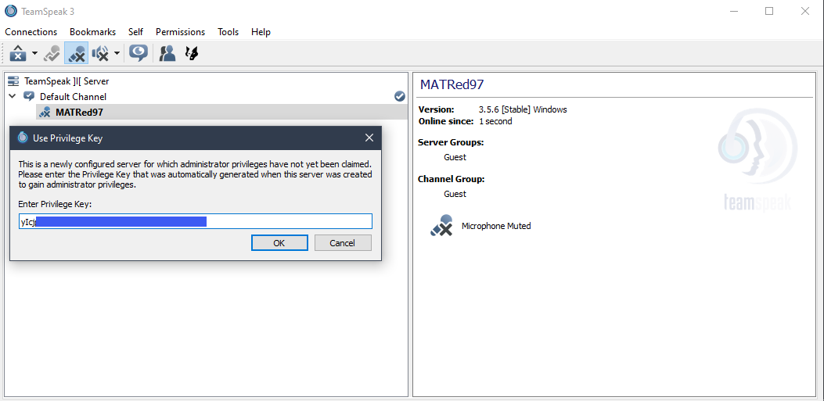Click the Guest entry under Channel Group
This screenshot has height=401, width=824.
455,194
